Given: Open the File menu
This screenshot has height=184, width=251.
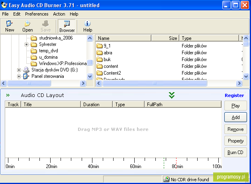Looking at the screenshot, I should (5, 14).
